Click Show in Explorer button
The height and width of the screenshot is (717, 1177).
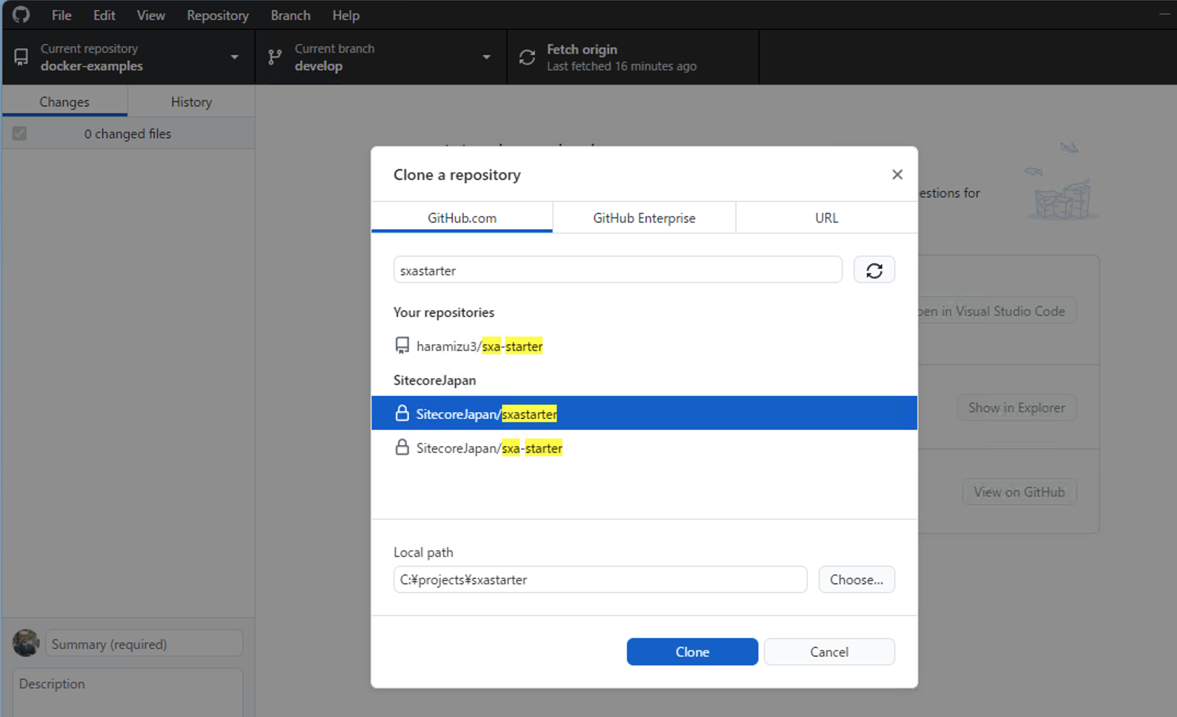pos(1016,407)
